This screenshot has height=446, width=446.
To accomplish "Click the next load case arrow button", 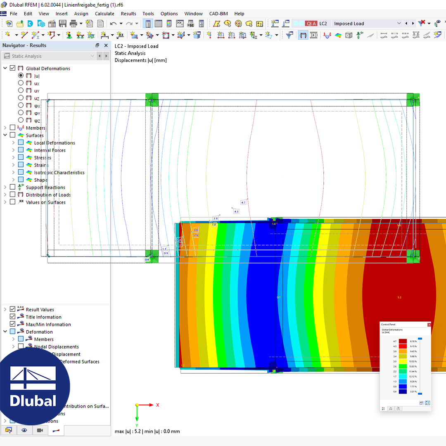I will click(x=413, y=23).
